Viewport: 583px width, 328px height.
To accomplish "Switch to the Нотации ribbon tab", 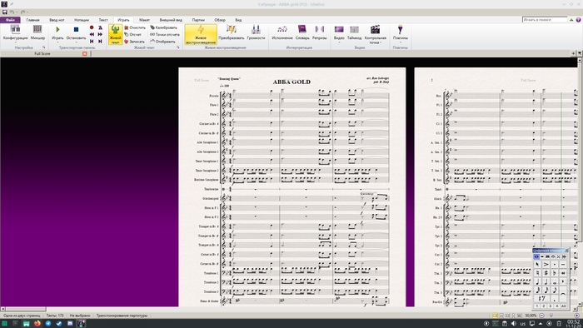I will [82, 20].
